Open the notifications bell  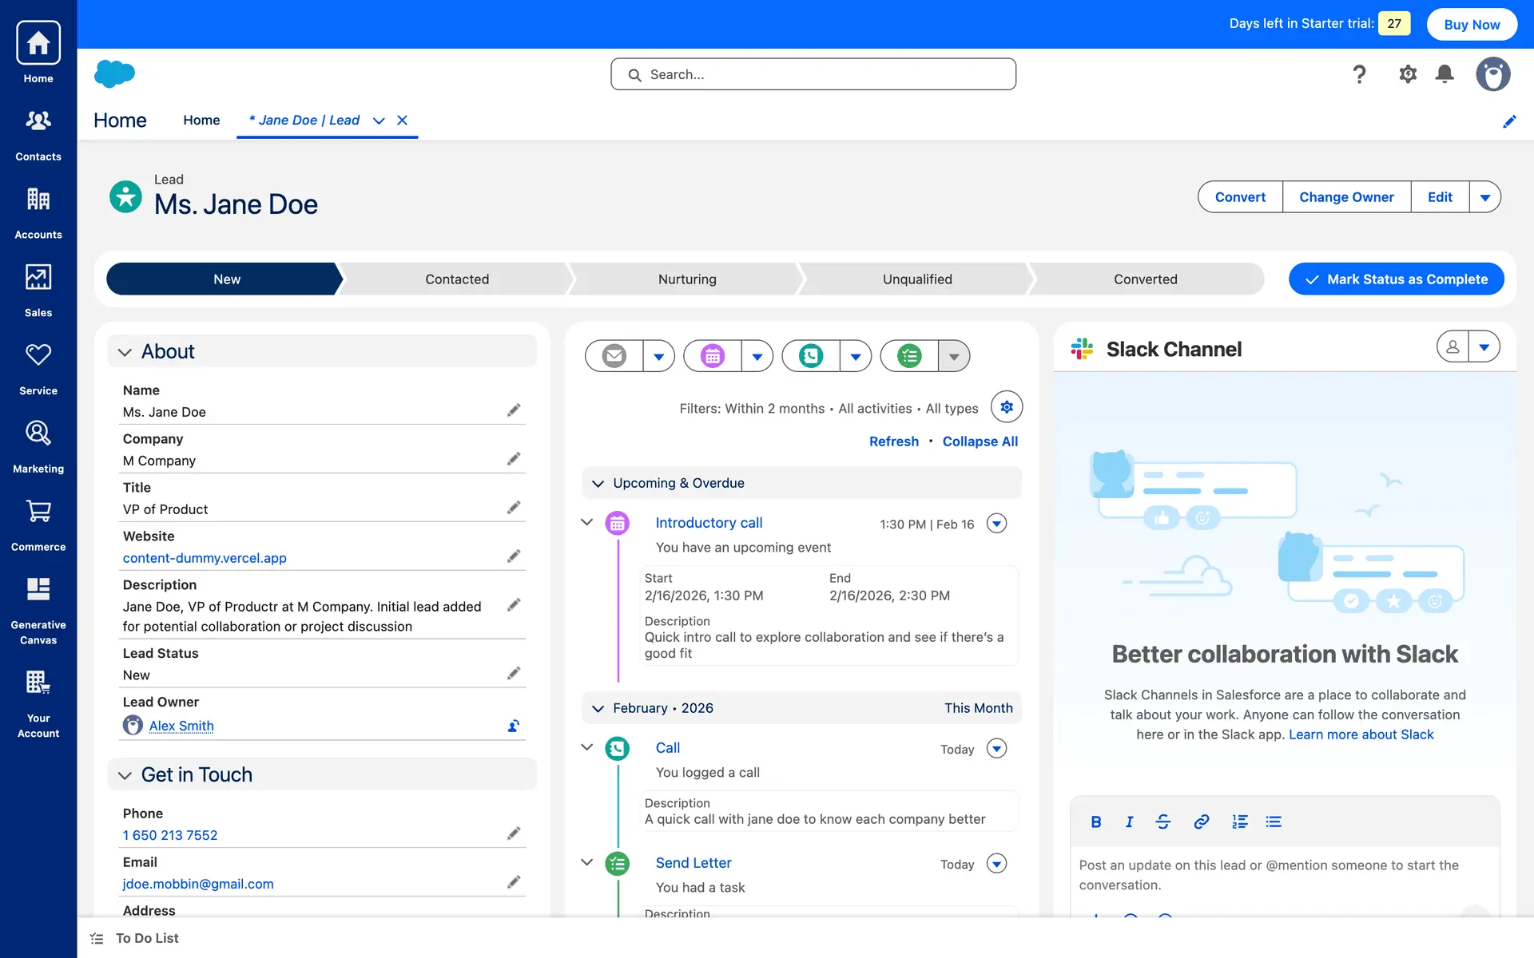coord(1444,74)
